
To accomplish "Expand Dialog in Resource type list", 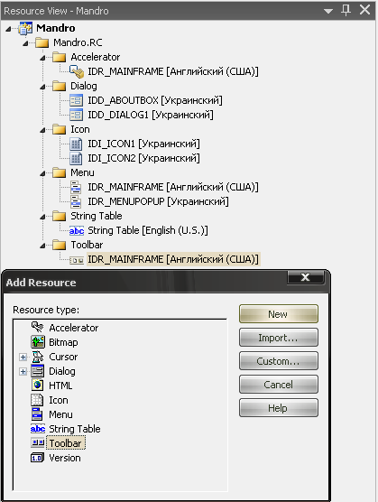I will [23, 371].
